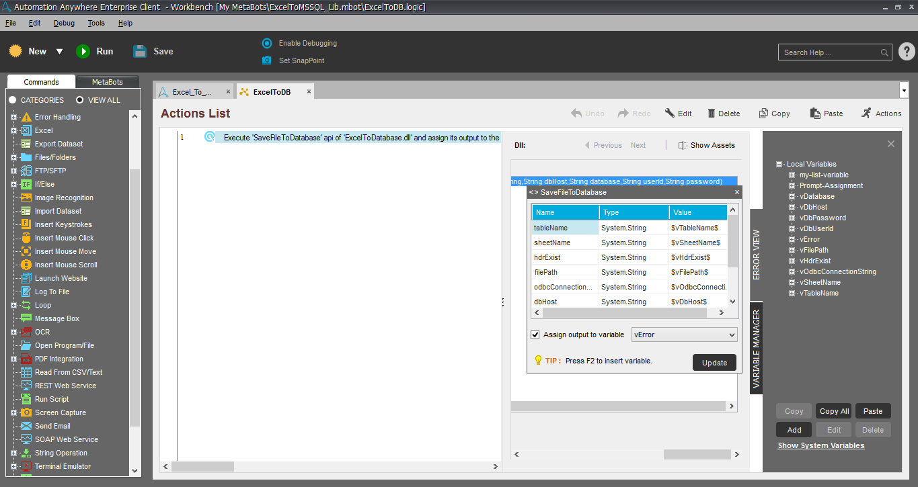The width and height of the screenshot is (918, 487).
Task: Uncheck Assign output to variable checkbox
Action: [535, 335]
